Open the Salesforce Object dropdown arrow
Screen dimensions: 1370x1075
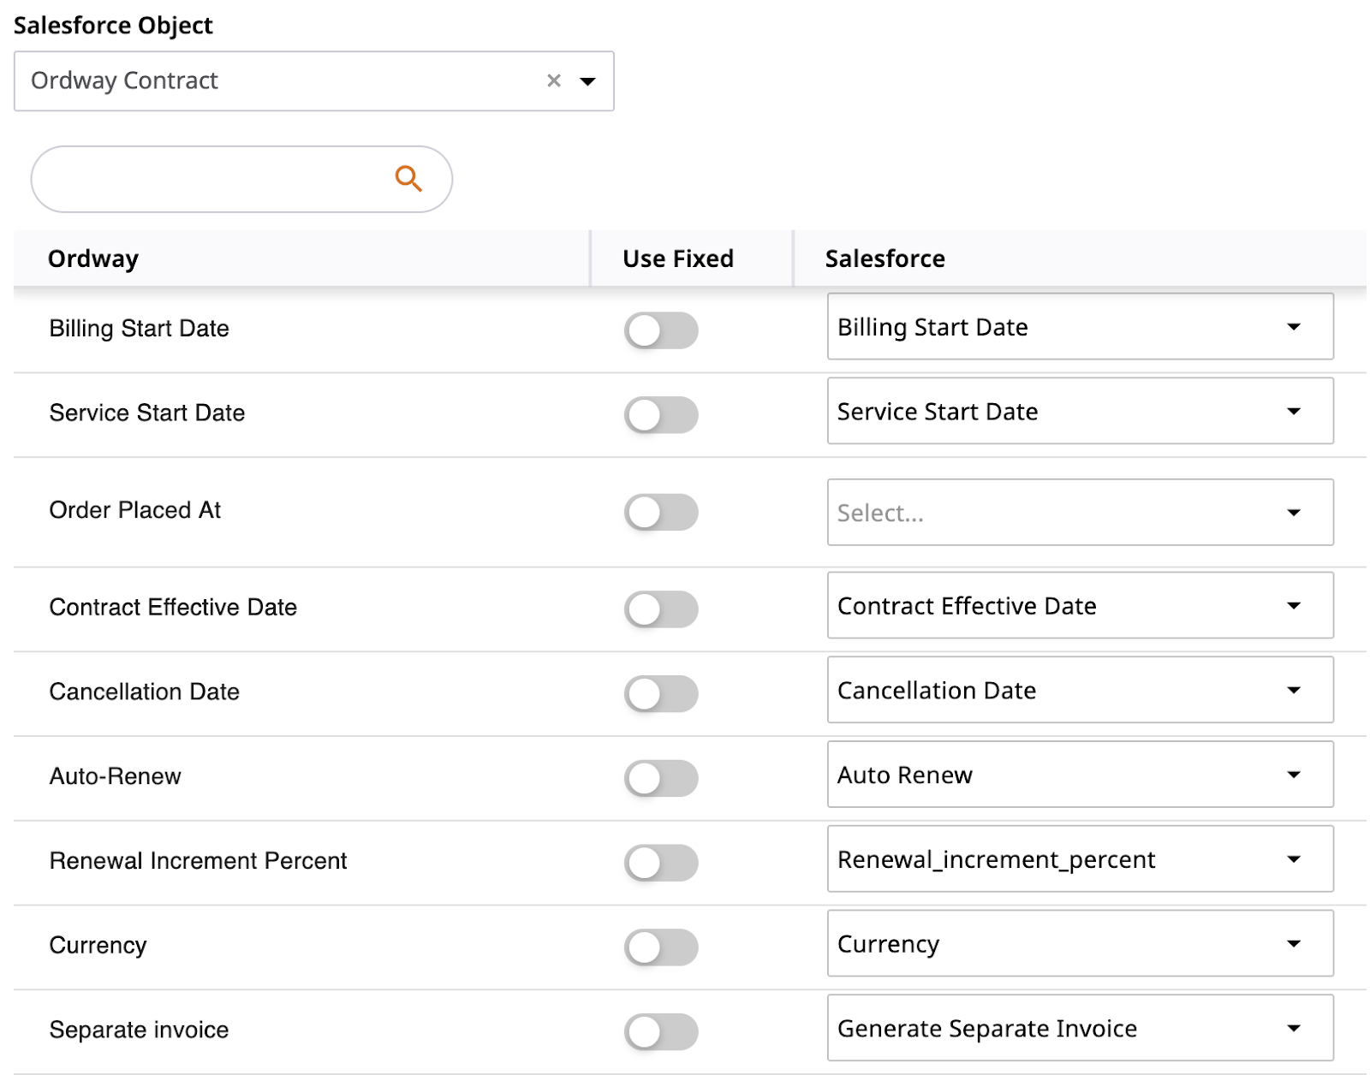click(587, 81)
